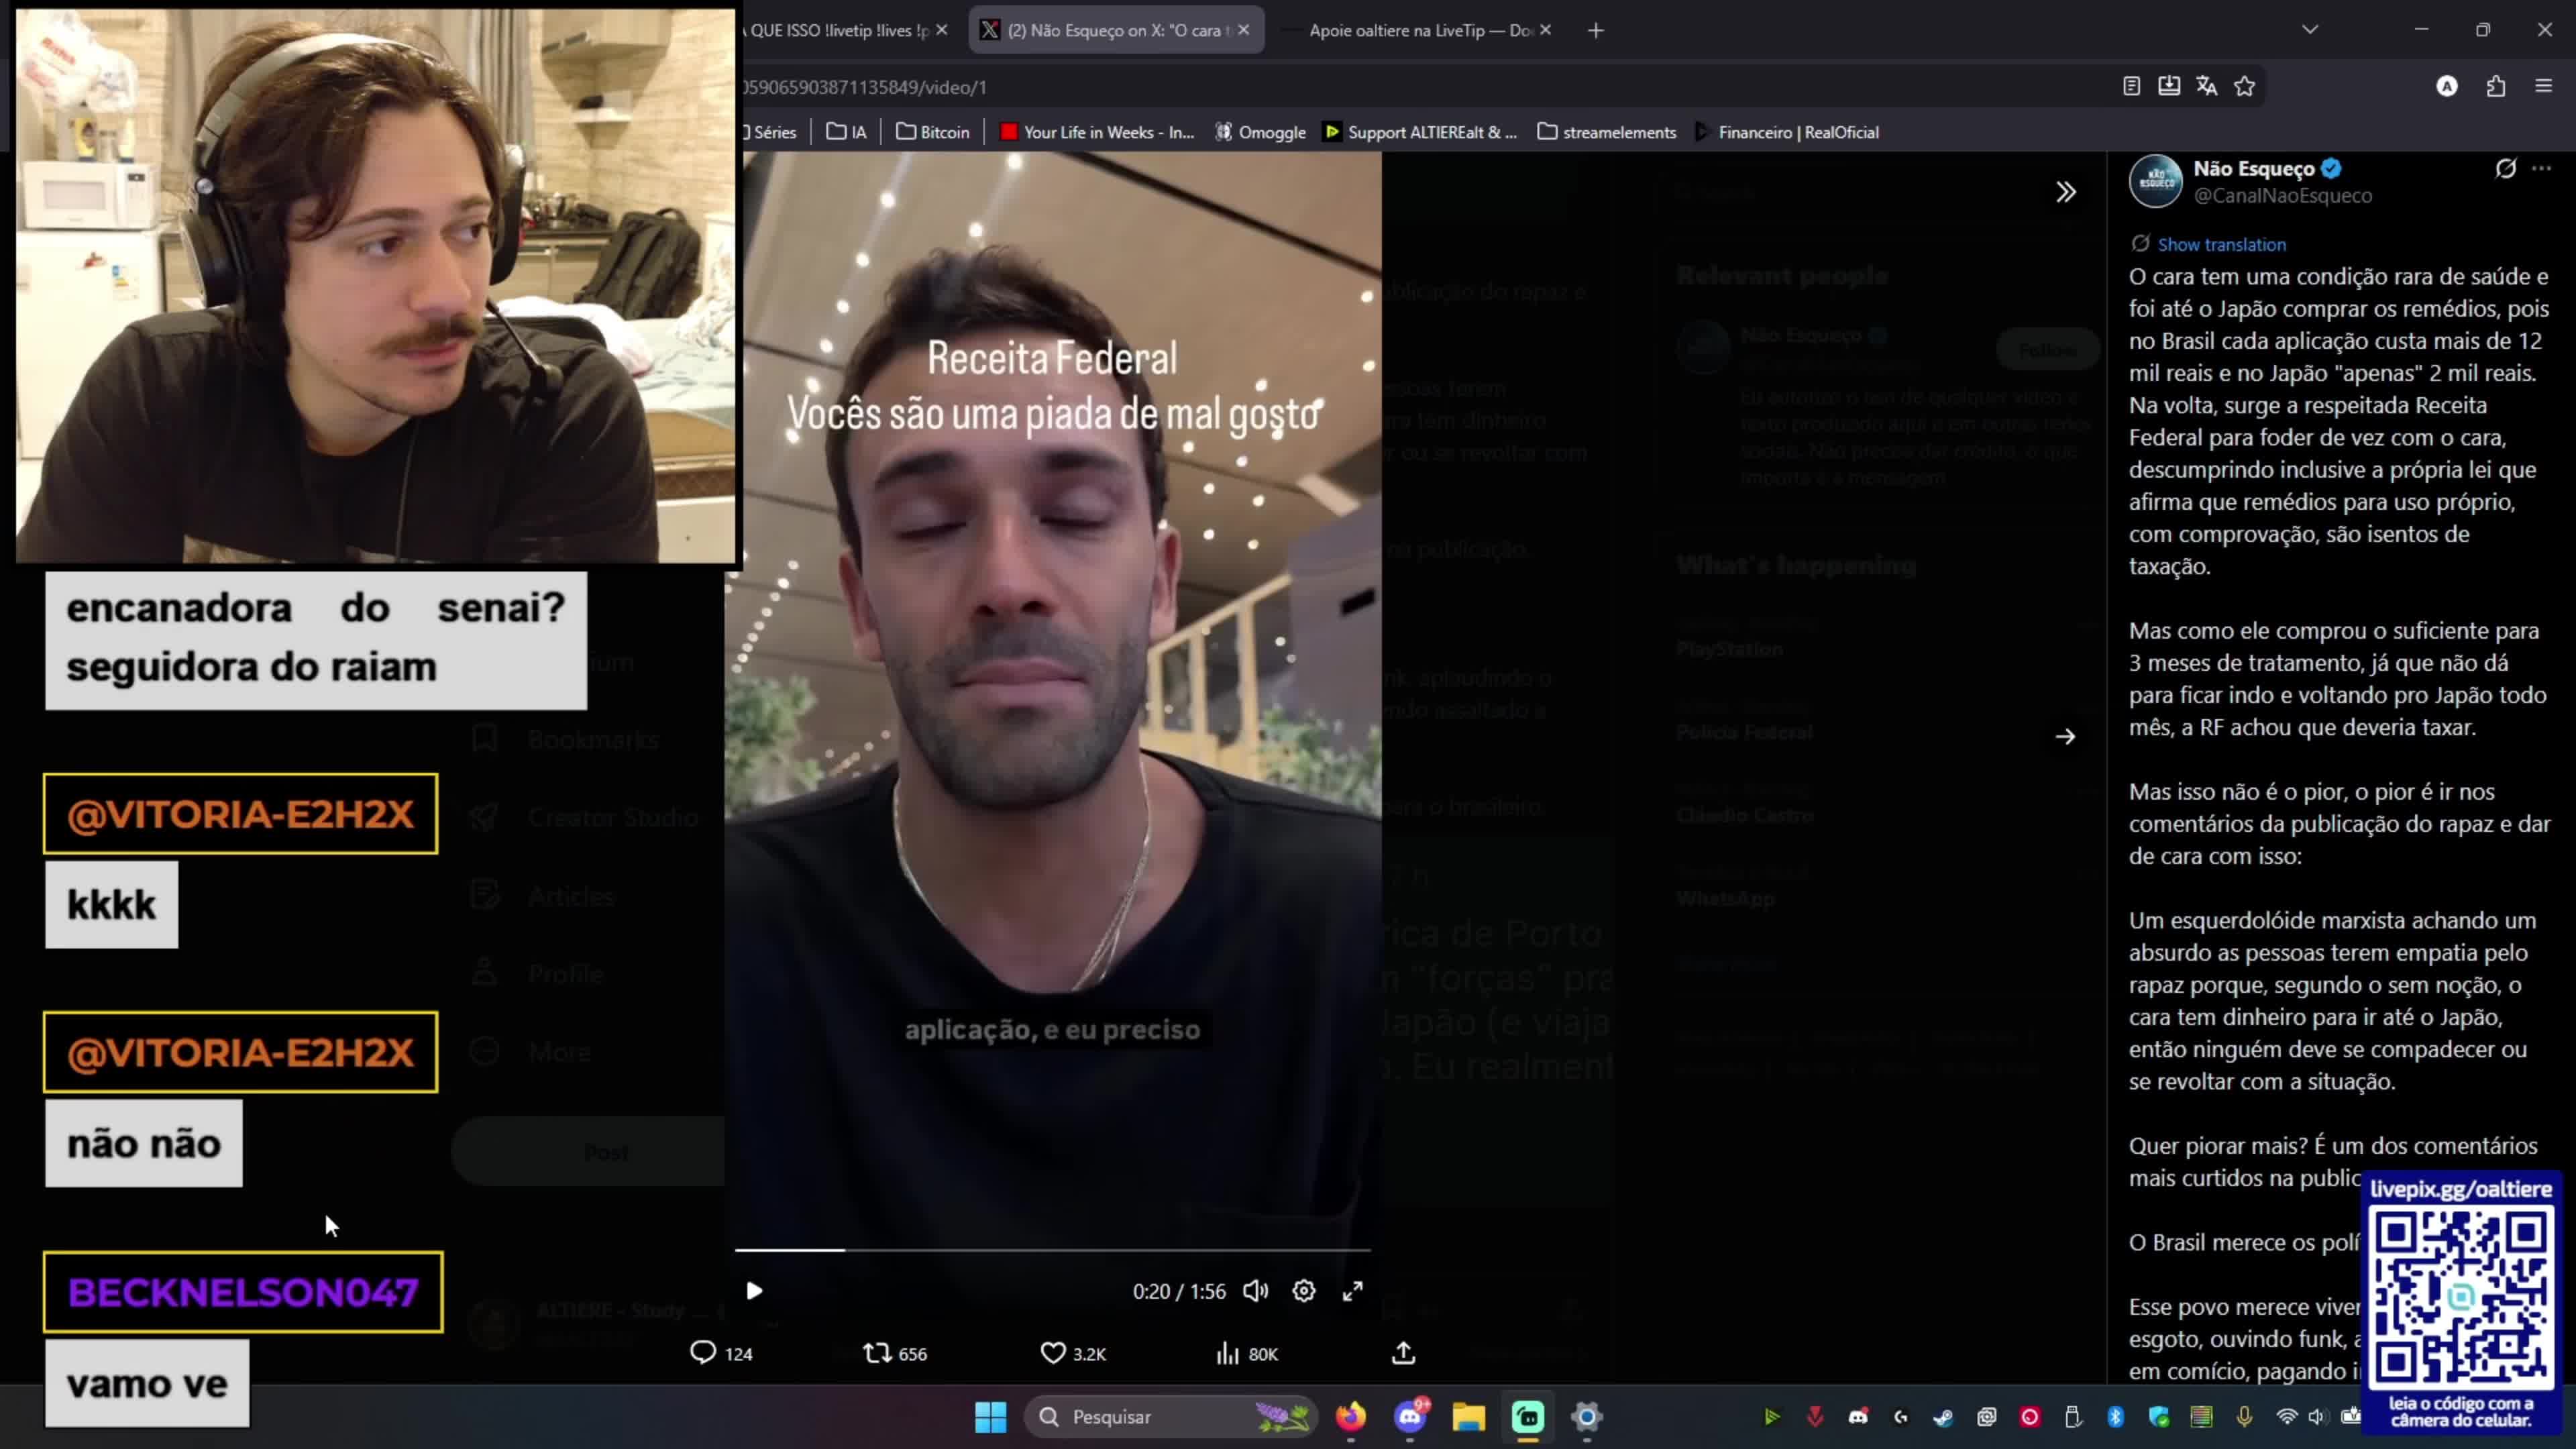The height and width of the screenshot is (1449, 2576).
Task: Open the green streaming app on taskbar
Action: point(1528,1417)
